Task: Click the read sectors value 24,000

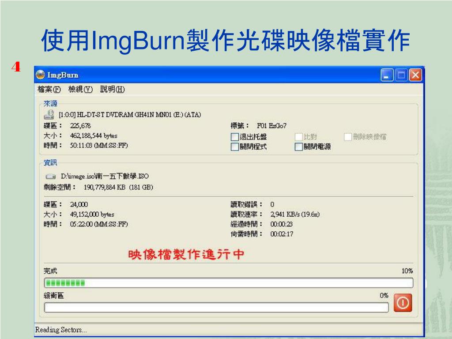Action: coord(79,204)
